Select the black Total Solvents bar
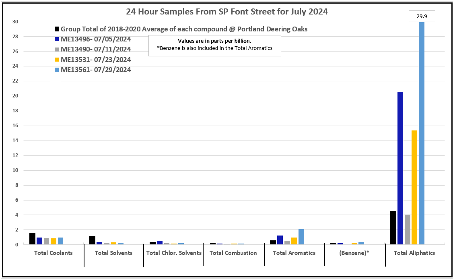This screenshot has height=279, width=453. pos(92,240)
